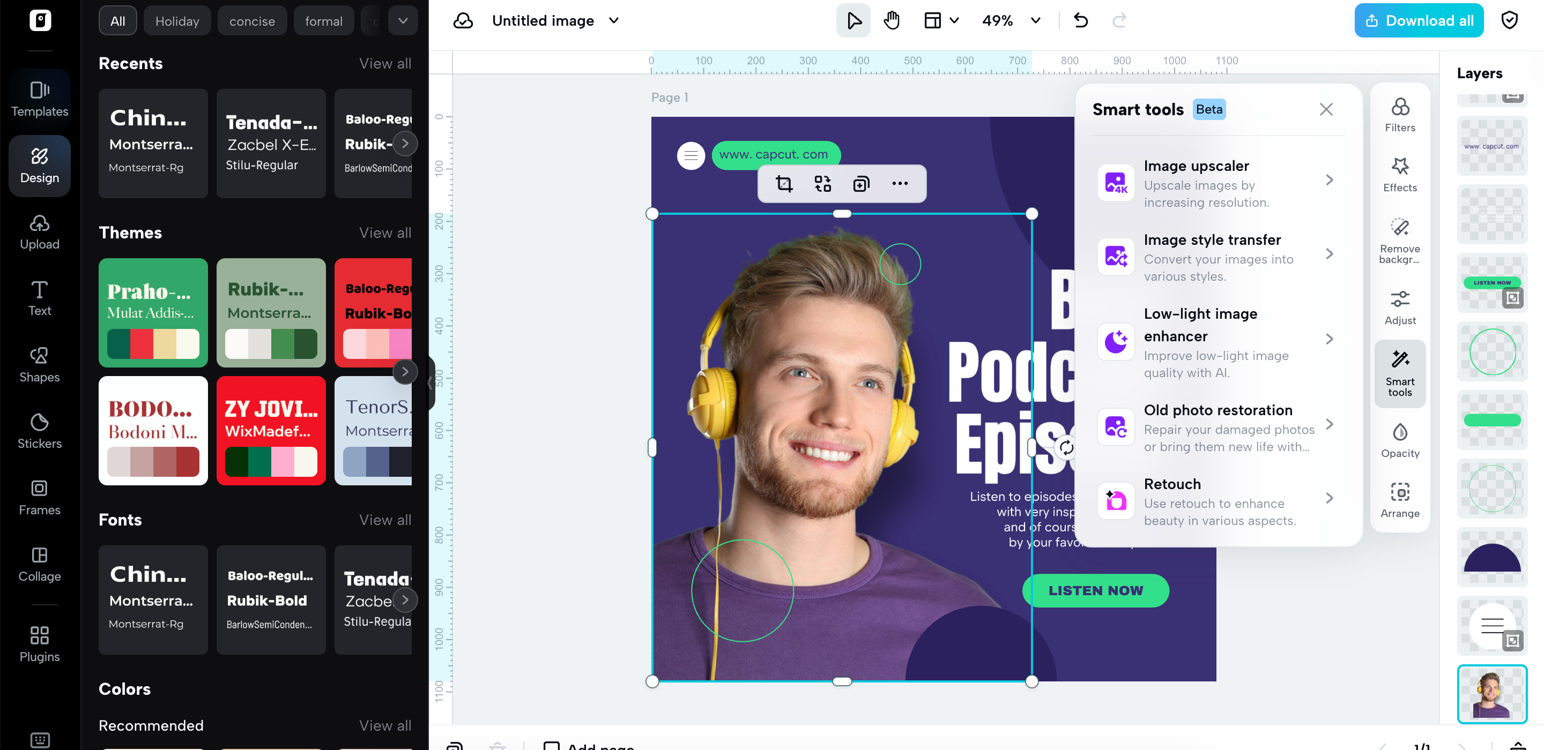
Task: Open Image upscaler tool
Action: point(1218,183)
